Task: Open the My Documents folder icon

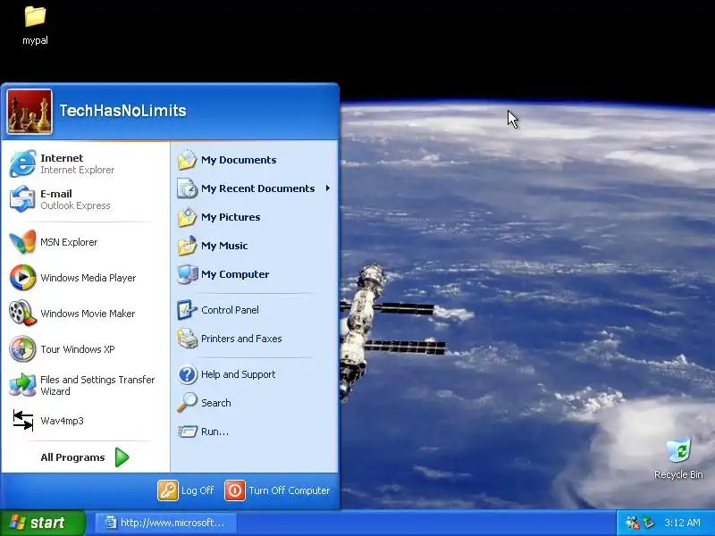Action: [187, 160]
